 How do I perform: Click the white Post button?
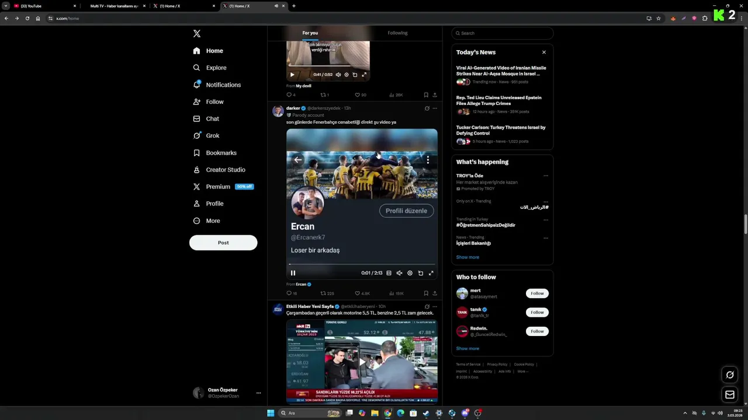point(223,243)
